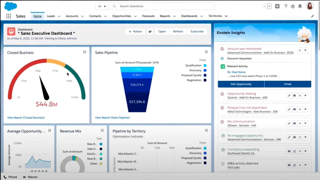Dismiss the Amount was mentioned insight
Viewport: 320px width, 180px height.
pyautogui.click(x=300, y=50)
